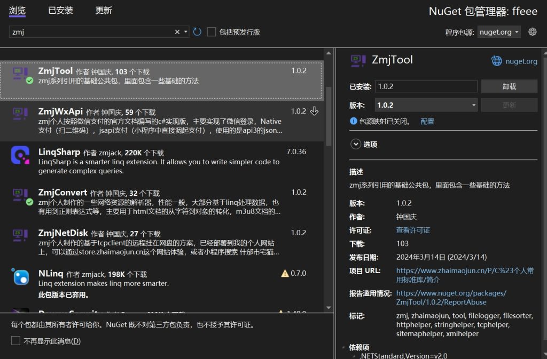Screen dimensions: 547x359
Task: Click the refresh search results icon
Action: [197, 31]
